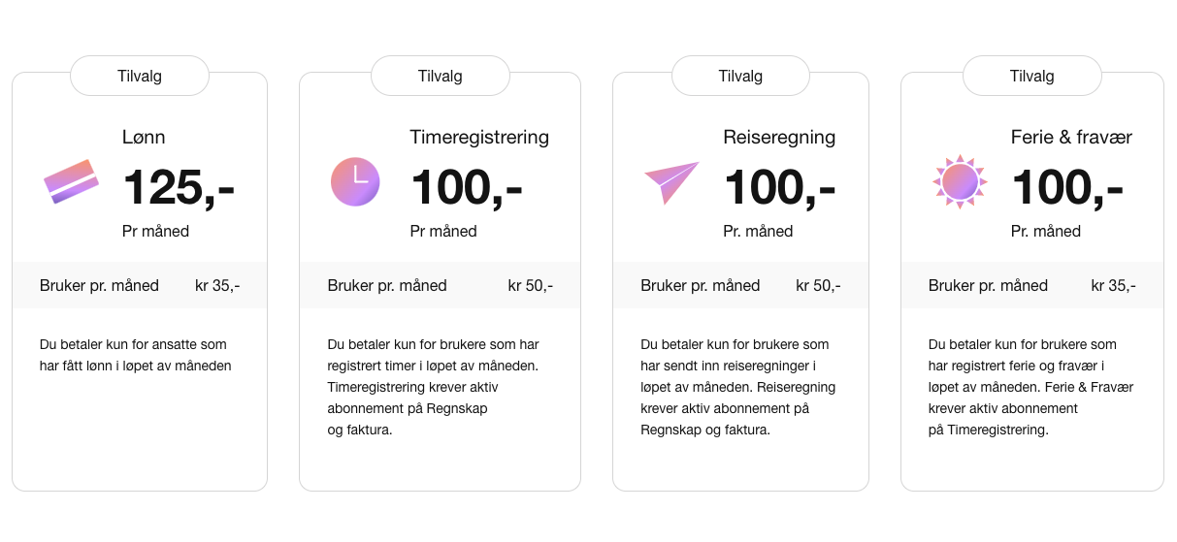Click the 100,- price on Ferie & fravær card
1177x542 pixels.
point(1067,186)
